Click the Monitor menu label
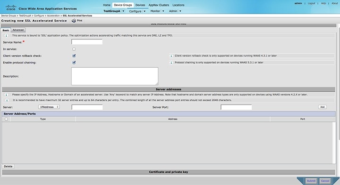Viewport: 340px width, 185px height. pyautogui.click(x=155, y=11)
